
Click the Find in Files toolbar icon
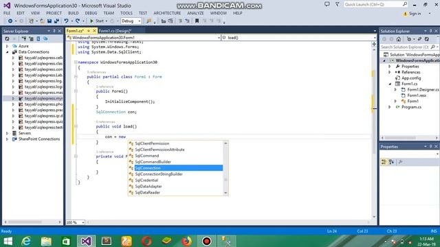149,21
